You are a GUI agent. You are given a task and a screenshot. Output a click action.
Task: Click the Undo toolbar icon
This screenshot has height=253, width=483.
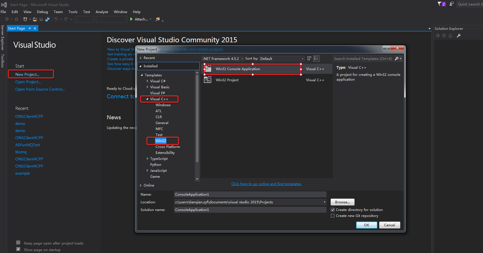point(56,19)
